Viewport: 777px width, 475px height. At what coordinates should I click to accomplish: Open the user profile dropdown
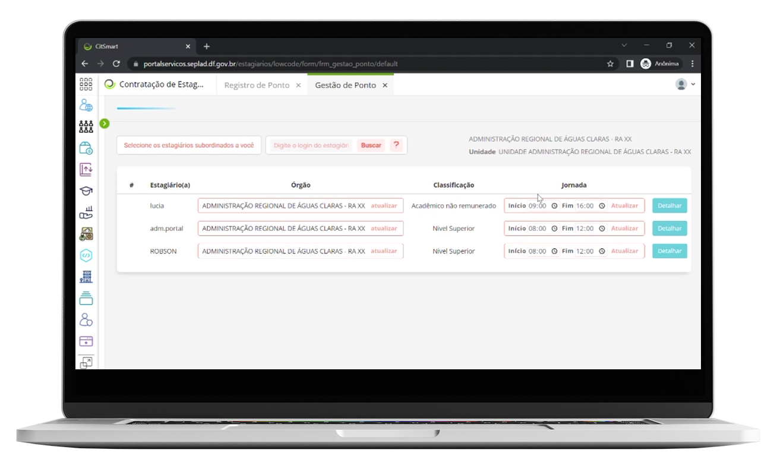coord(685,84)
